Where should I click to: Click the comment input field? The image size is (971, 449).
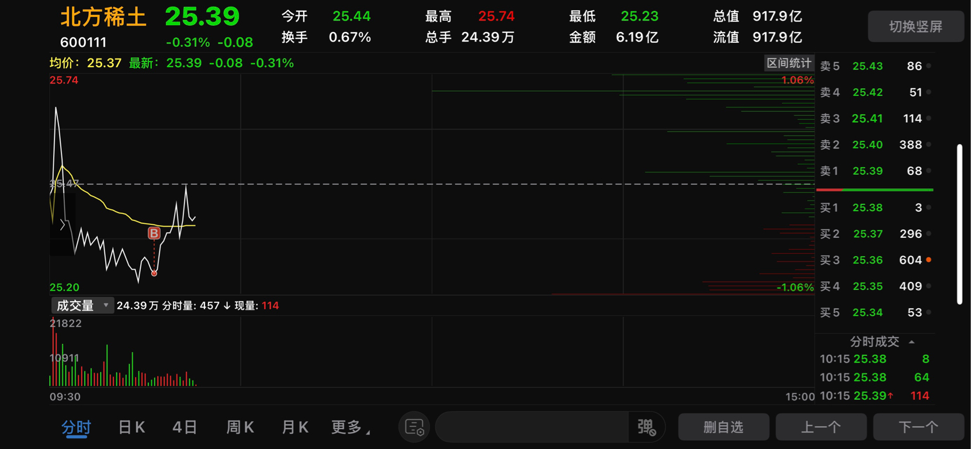(532, 427)
